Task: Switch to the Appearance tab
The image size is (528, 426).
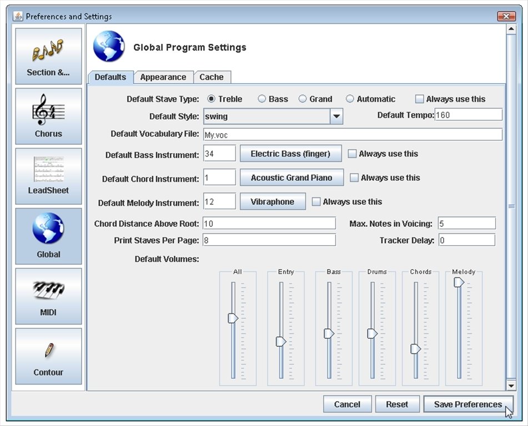Action: pos(163,77)
